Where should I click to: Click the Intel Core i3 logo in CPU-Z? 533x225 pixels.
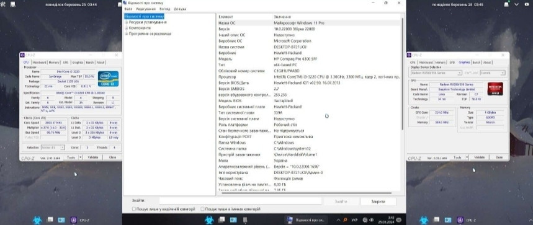(x=108, y=79)
